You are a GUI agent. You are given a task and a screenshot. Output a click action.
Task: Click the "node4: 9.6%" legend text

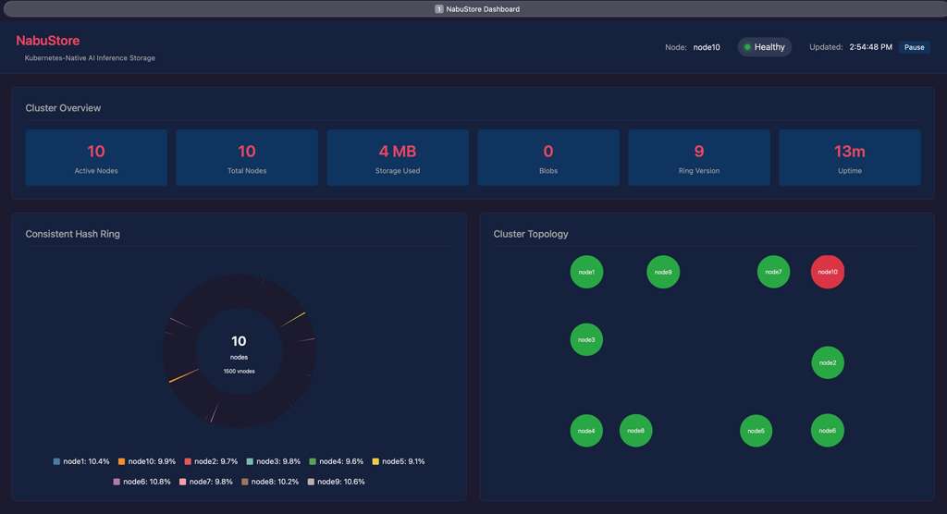[x=341, y=461]
